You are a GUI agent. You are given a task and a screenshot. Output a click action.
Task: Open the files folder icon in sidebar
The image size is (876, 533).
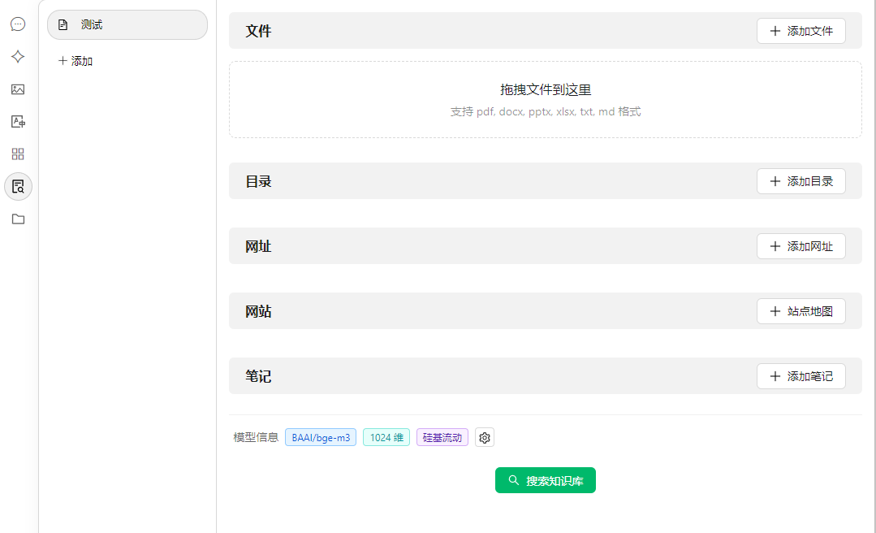pos(17,219)
